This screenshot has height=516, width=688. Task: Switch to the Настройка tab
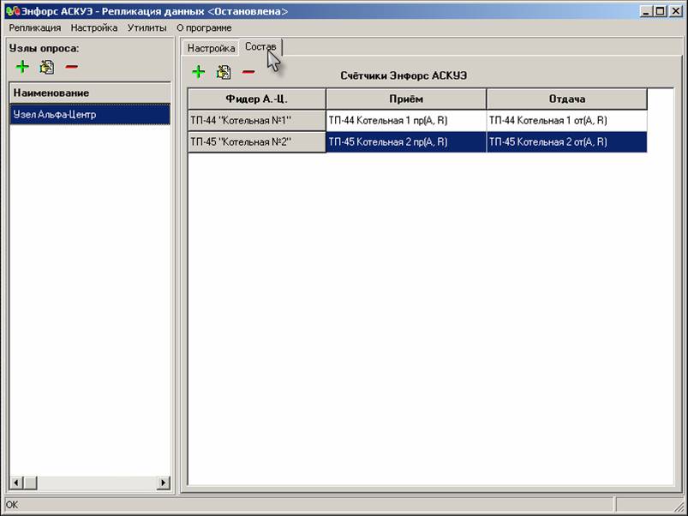(211, 48)
